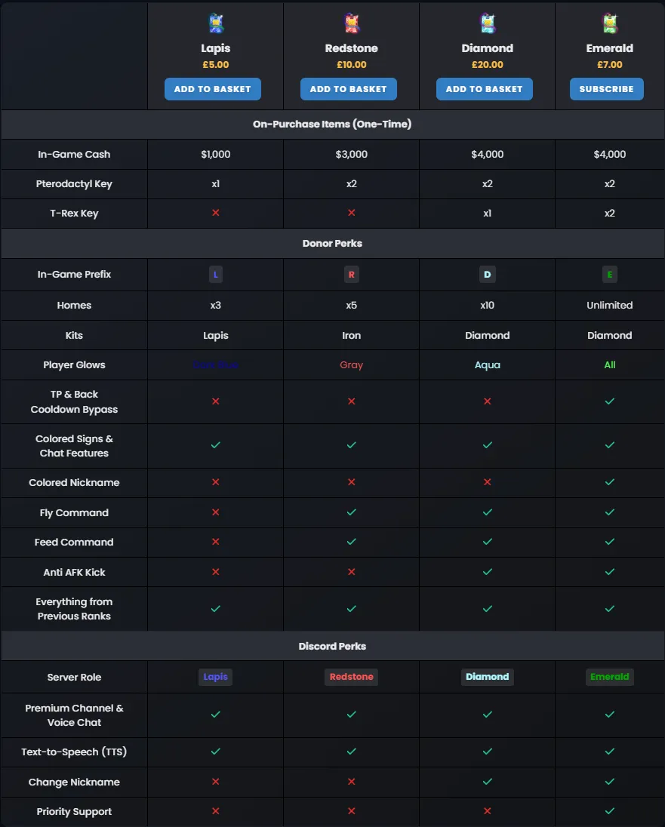Click the Discord Perks section header
The image size is (665, 827).
tap(332, 647)
